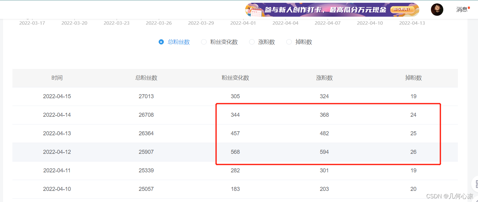This screenshot has height=202, width=478.
Task: Click new fans value 482
Action: point(324,133)
